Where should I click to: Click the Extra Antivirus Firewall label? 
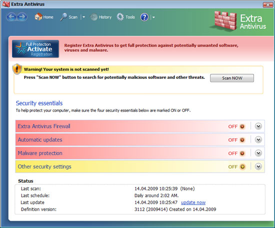[x=44, y=126]
